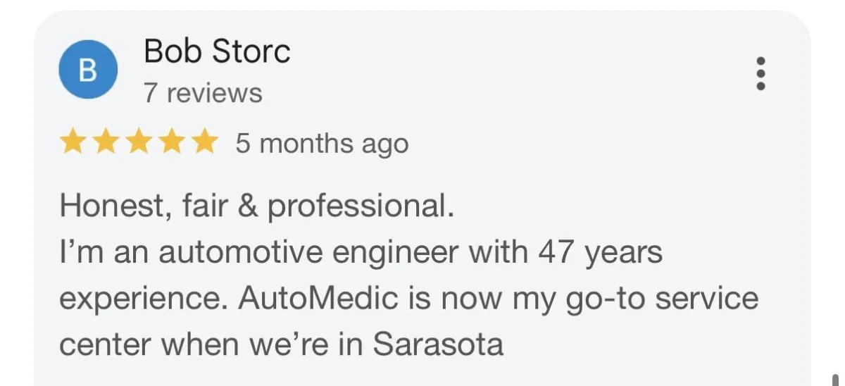Open reviewer profile via "Bob Storc" name
The height and width of the screenshot is (386, 845).
pyautogui.click(x=217, y=51)
